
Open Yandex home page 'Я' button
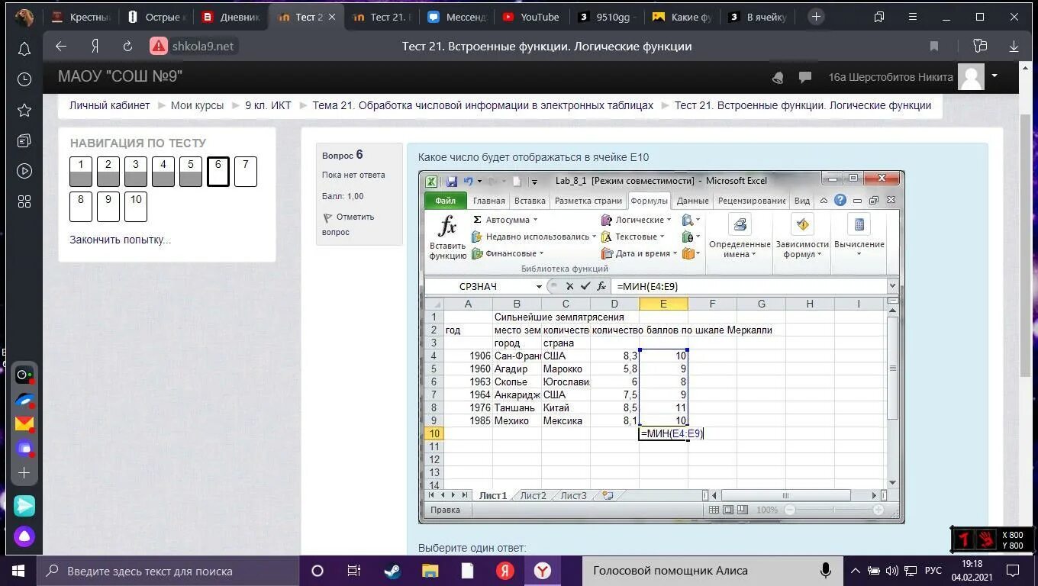95,47
